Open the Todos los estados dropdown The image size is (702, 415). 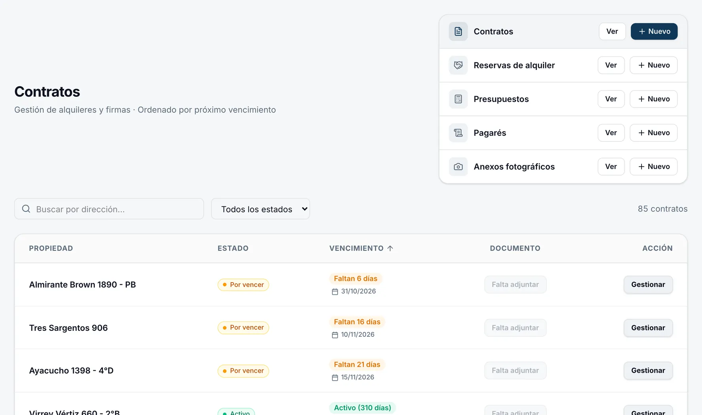pos(260,209)
